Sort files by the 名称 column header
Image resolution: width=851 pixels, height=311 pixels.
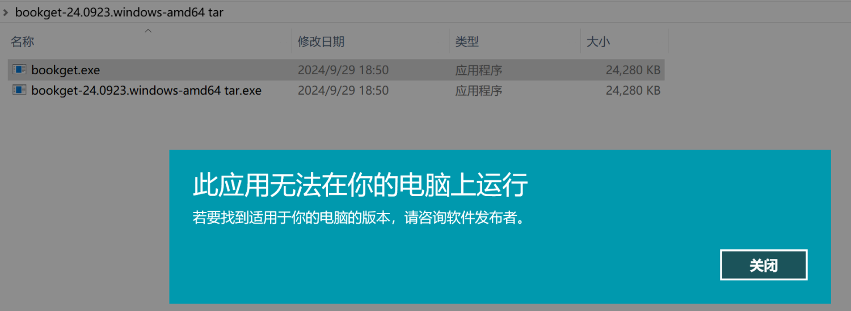click(23, 42)
